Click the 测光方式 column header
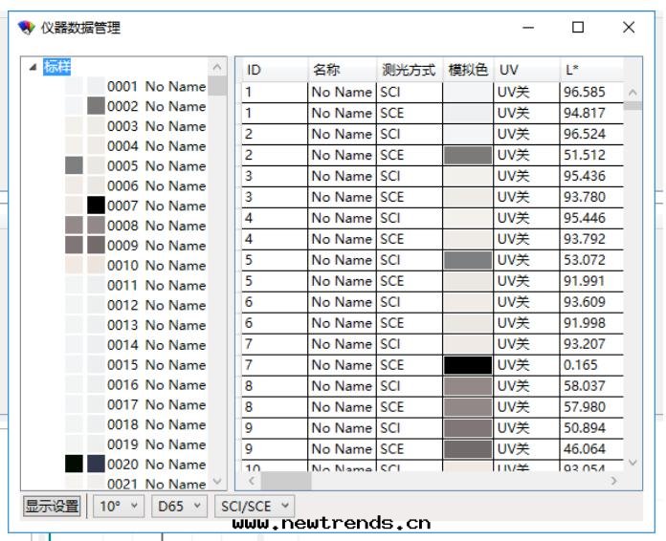This screenshot has width=666, height=541. pos(409,70)
